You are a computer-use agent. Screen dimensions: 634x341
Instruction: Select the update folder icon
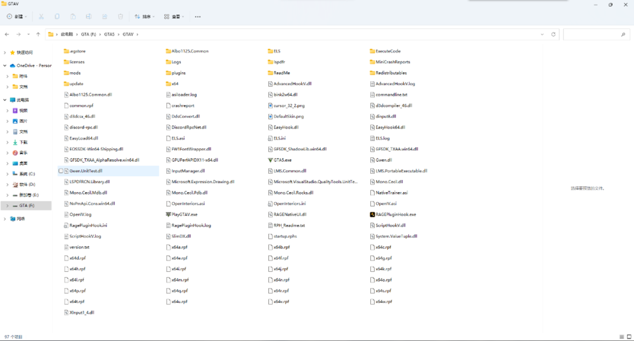click(x=67, y=84)
